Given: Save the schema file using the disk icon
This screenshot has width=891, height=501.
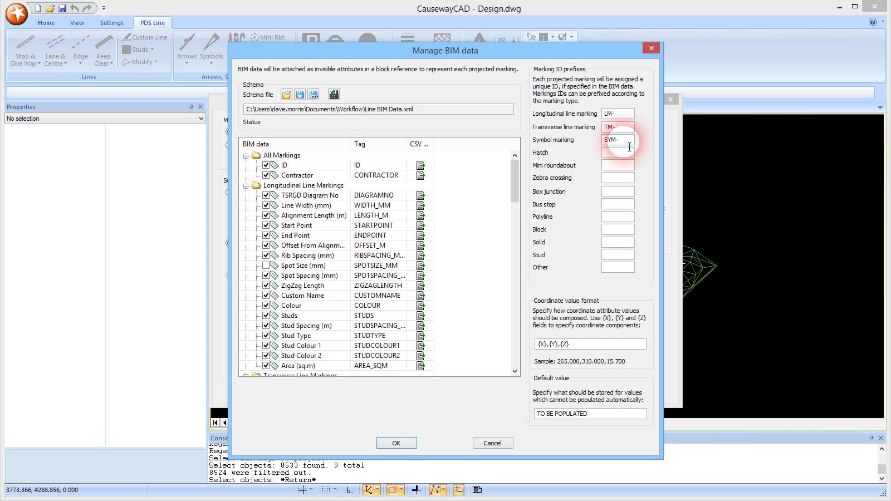Looking at the screenshot, I should pyautogui.click(x=300, y=95).
